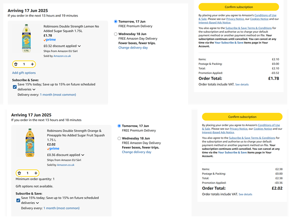This screenshot has height=218, width=293.
Task: Open Amazon.co.uk seller link for Lemon squash
Action: pos(62,56)
